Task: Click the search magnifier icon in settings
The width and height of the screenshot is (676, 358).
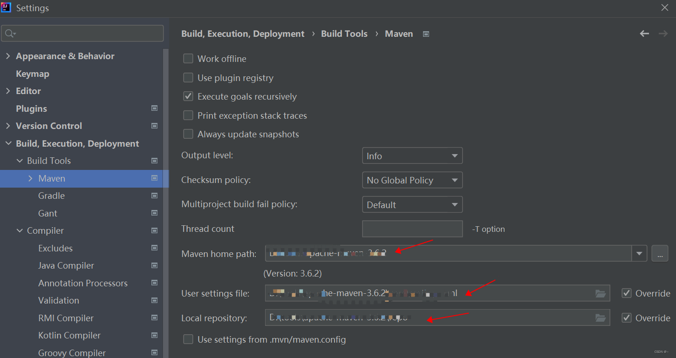Action: coord(10,34)
